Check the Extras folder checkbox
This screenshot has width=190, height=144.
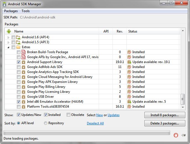coord(13,47)
